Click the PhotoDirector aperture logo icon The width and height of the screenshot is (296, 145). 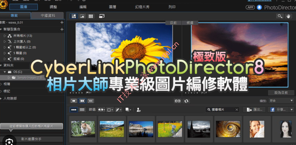3,5
